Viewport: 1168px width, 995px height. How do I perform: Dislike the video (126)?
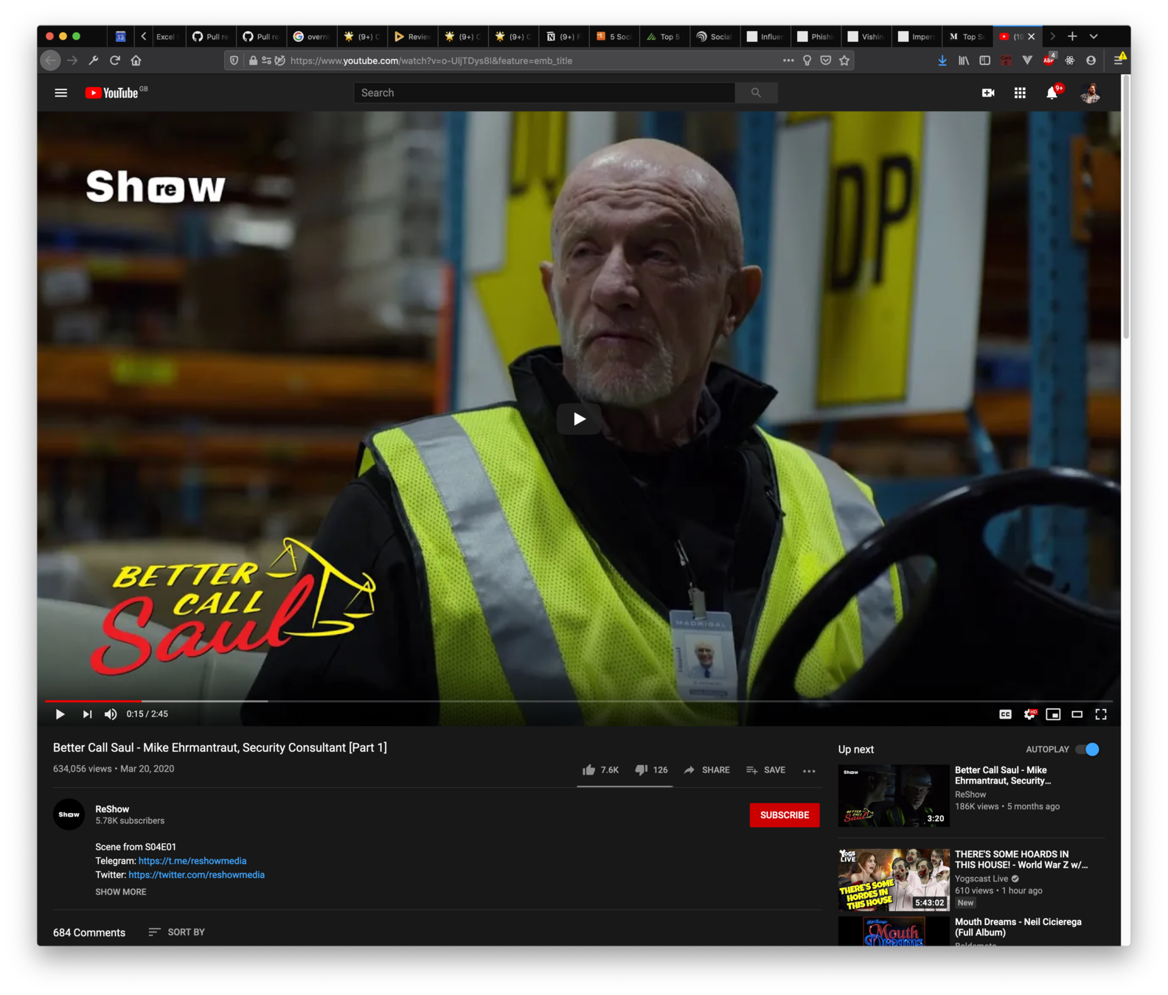(651, 770)
